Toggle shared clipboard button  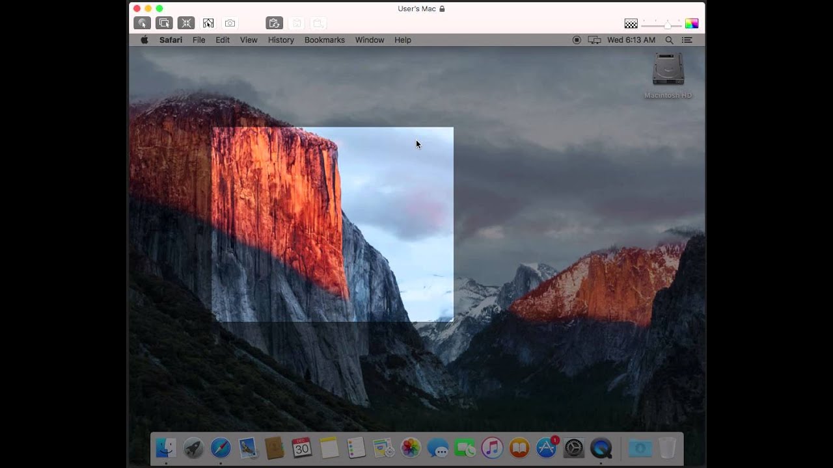[275, 23]
